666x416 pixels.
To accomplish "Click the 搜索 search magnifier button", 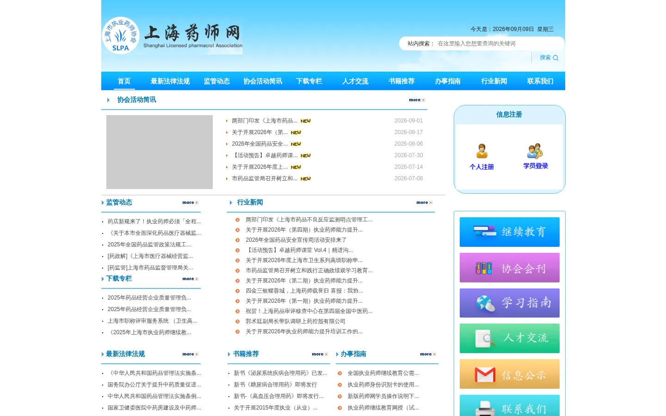I will point(549,58).
